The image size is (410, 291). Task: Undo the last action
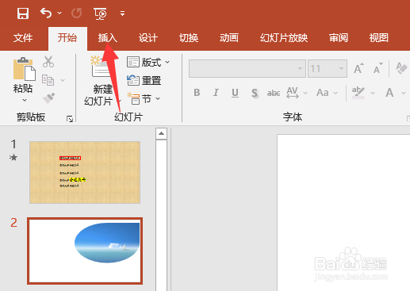[x=46, y=13]
